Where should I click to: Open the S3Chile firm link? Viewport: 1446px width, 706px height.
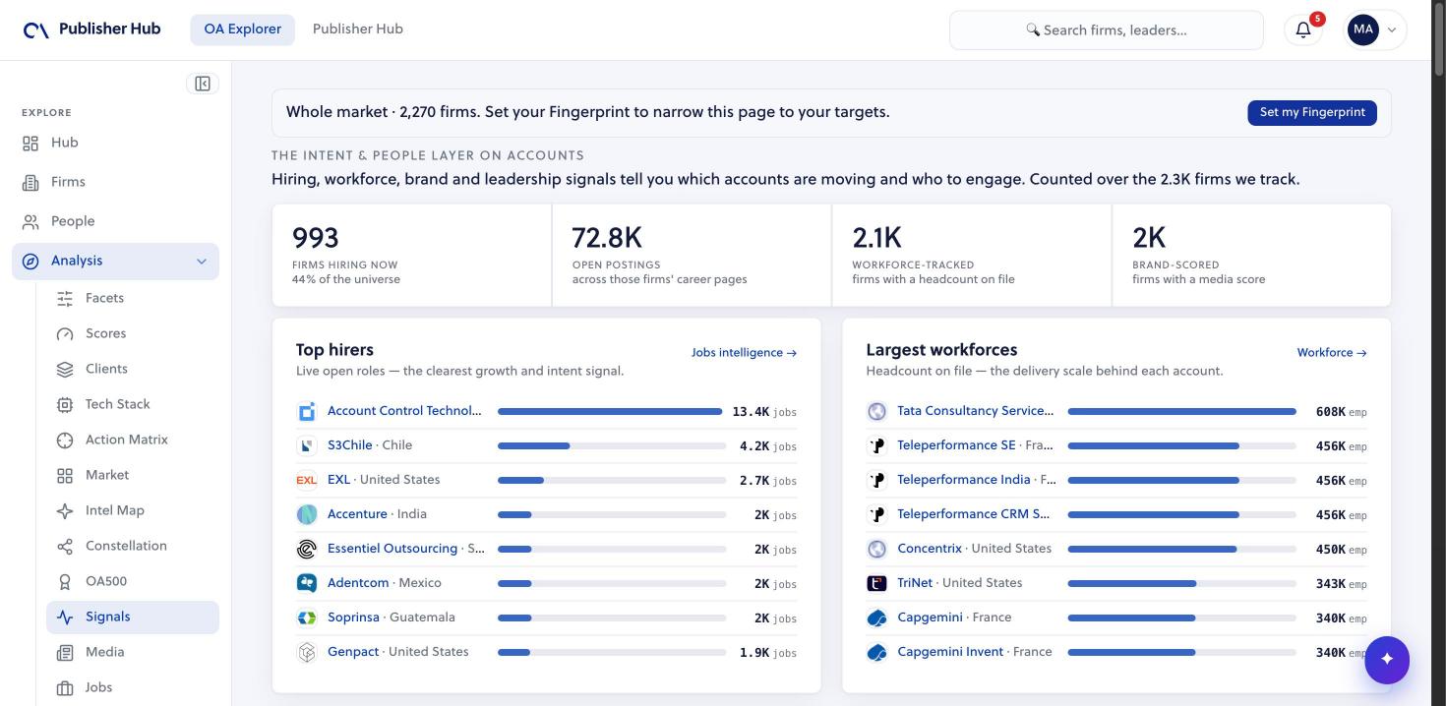click(350, 445)
